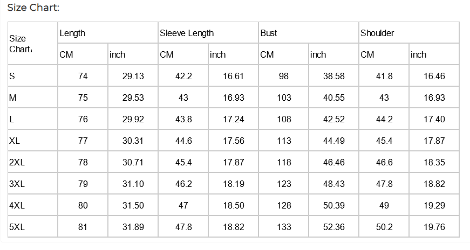470x250 pixels.
Task: Click the 17.40 shoulder inch cell
Action: [x=434, y=119]
